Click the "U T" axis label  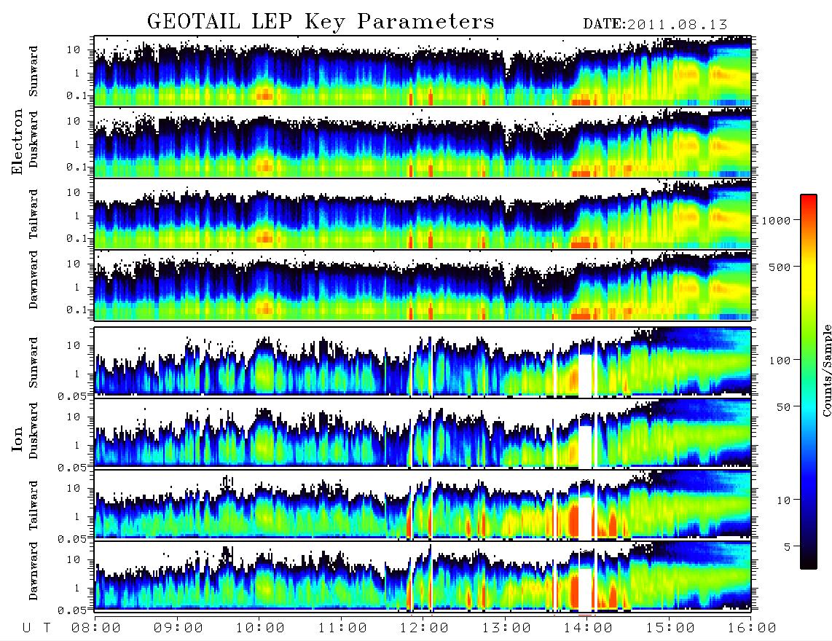click(x=36, y=628)
